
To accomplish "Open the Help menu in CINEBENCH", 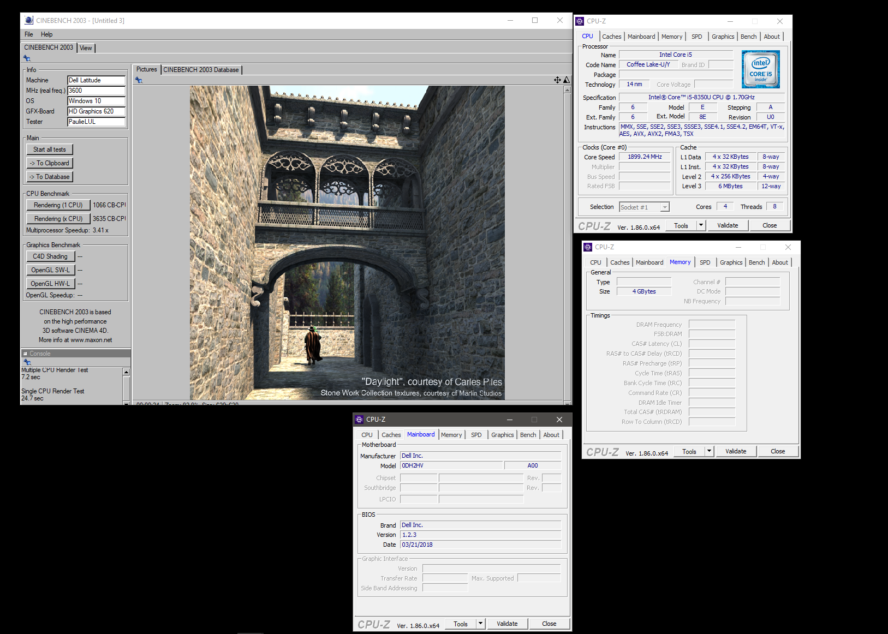I will [47, 34].
